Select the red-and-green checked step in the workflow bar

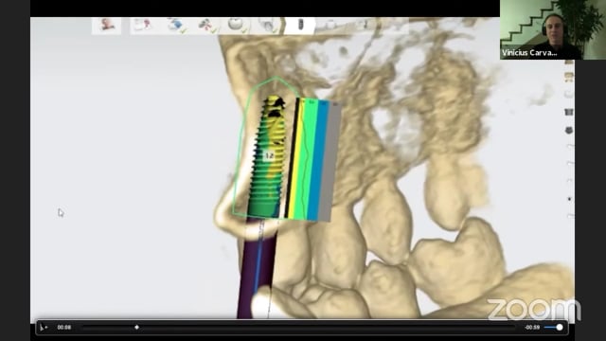[206, 26]
